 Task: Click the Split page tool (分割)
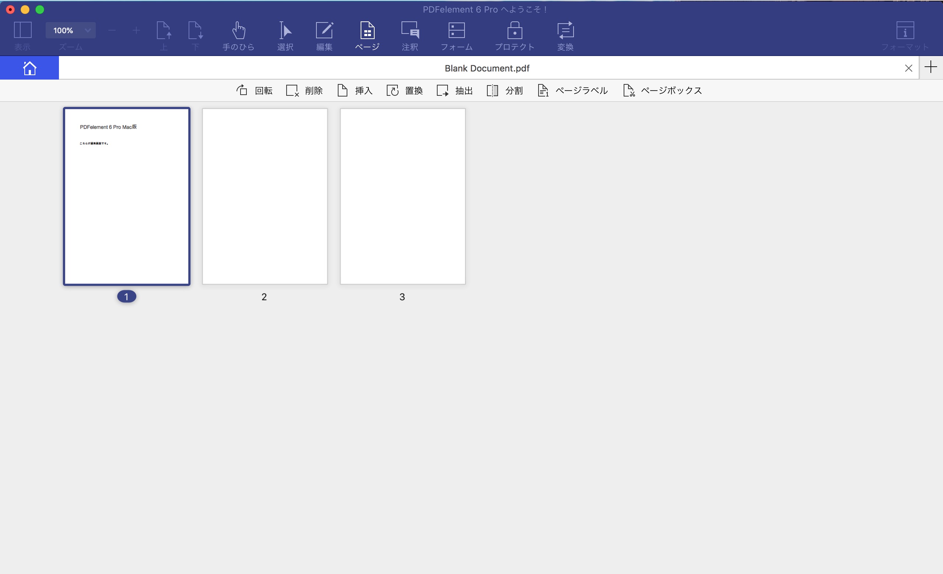pyautogui.click(x=506, y=90)
